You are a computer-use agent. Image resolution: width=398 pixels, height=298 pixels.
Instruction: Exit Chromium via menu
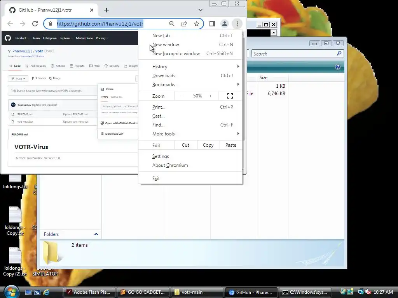(x=190, y=178)
